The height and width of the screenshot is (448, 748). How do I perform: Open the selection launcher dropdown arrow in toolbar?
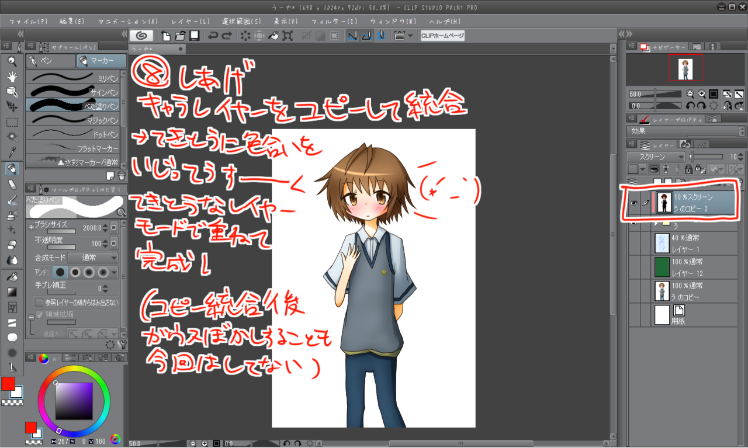(x=410, y=36)
